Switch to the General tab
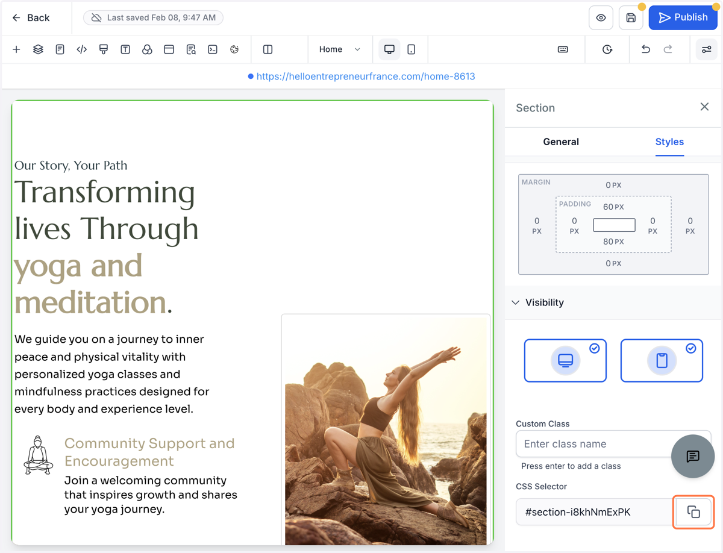The width and height of the screenshot is (723, 553). click(x=561, y=142)
